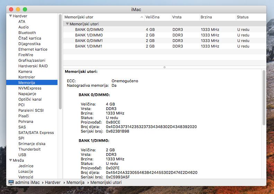Screen dimensions: 274x194
Task: Select Kamera in the sidebar
Action: click(x=25, y=71)
